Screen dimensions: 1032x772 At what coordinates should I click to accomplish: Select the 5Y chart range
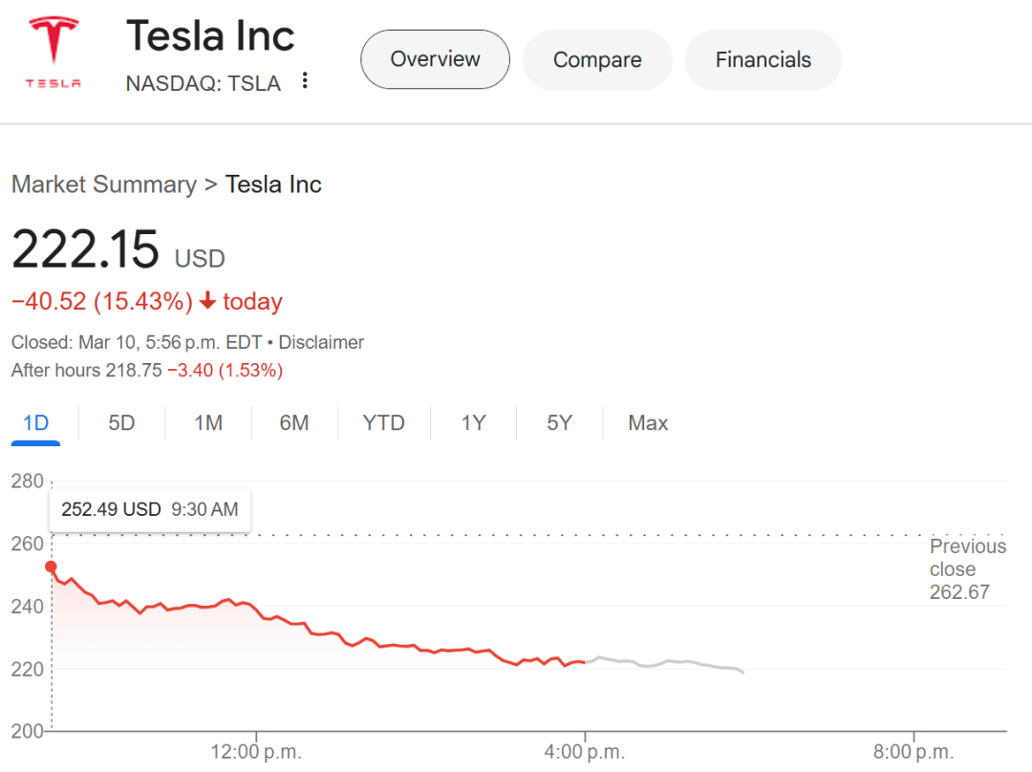point(559,422)
